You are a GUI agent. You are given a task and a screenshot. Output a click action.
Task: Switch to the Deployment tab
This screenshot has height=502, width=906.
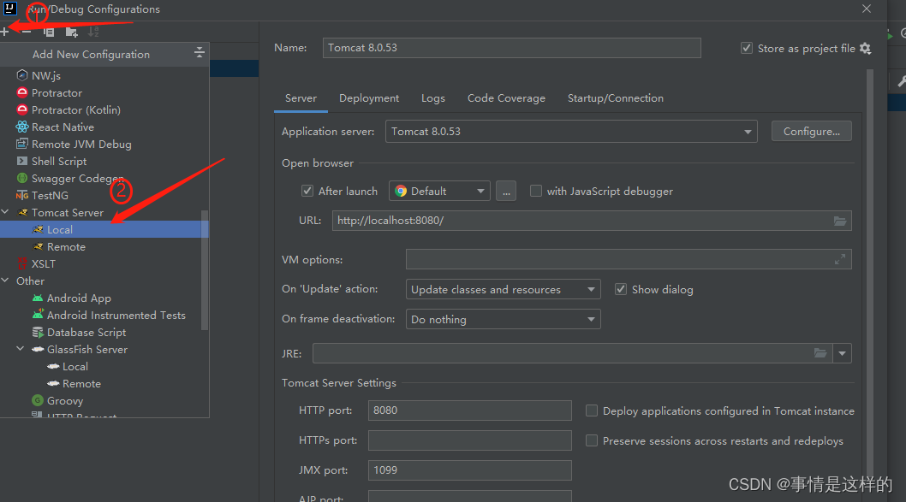coord(368,98)
